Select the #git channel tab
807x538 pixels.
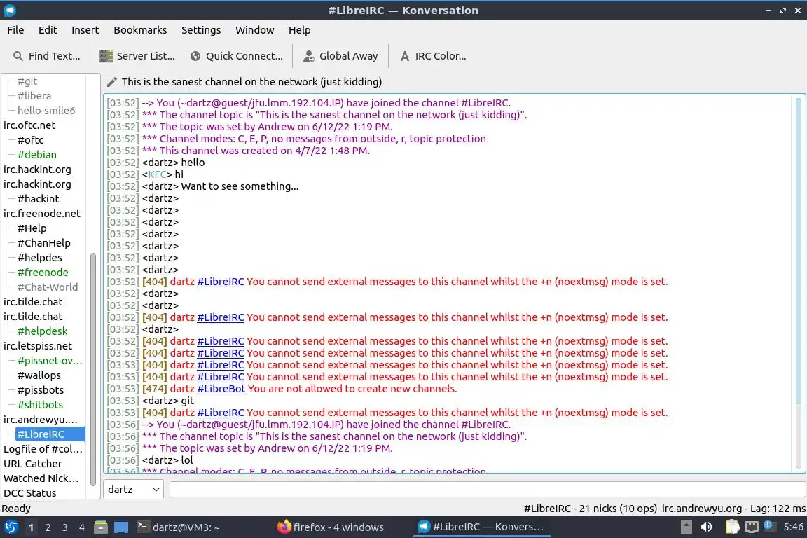27,81
